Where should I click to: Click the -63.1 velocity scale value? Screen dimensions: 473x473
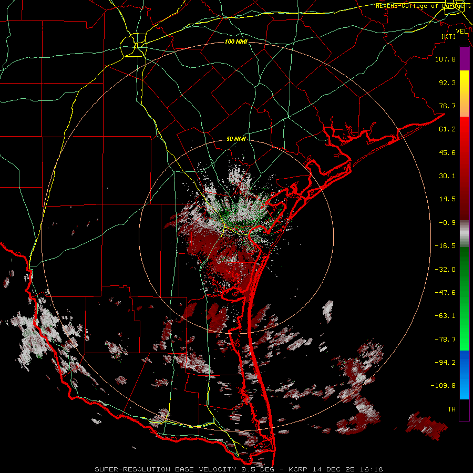coord(445,316)
